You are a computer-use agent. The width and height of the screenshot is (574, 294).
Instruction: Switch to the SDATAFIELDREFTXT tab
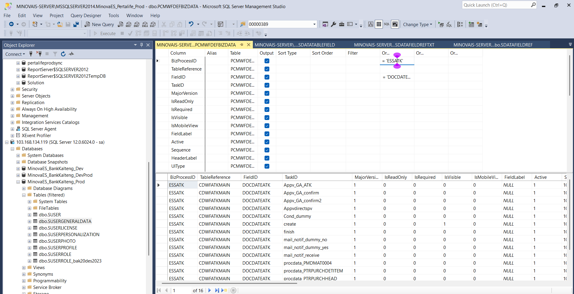tap(394, 45)
